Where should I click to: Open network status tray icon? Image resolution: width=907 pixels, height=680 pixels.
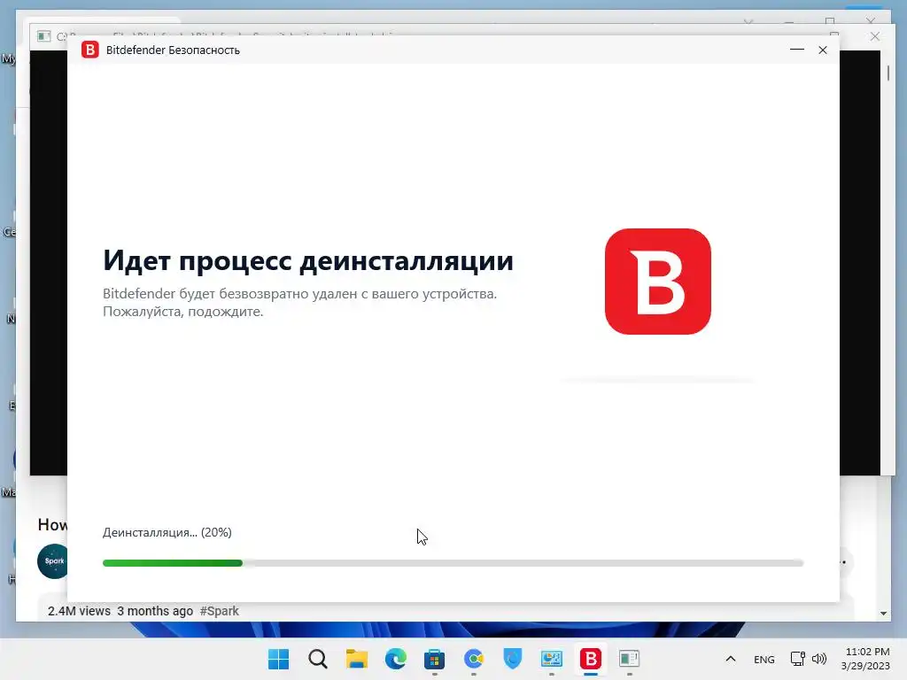coord(798,659)
